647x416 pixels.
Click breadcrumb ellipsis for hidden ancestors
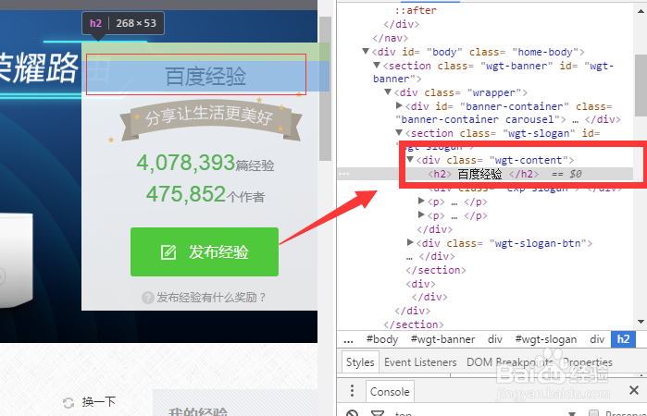(348, 340)
